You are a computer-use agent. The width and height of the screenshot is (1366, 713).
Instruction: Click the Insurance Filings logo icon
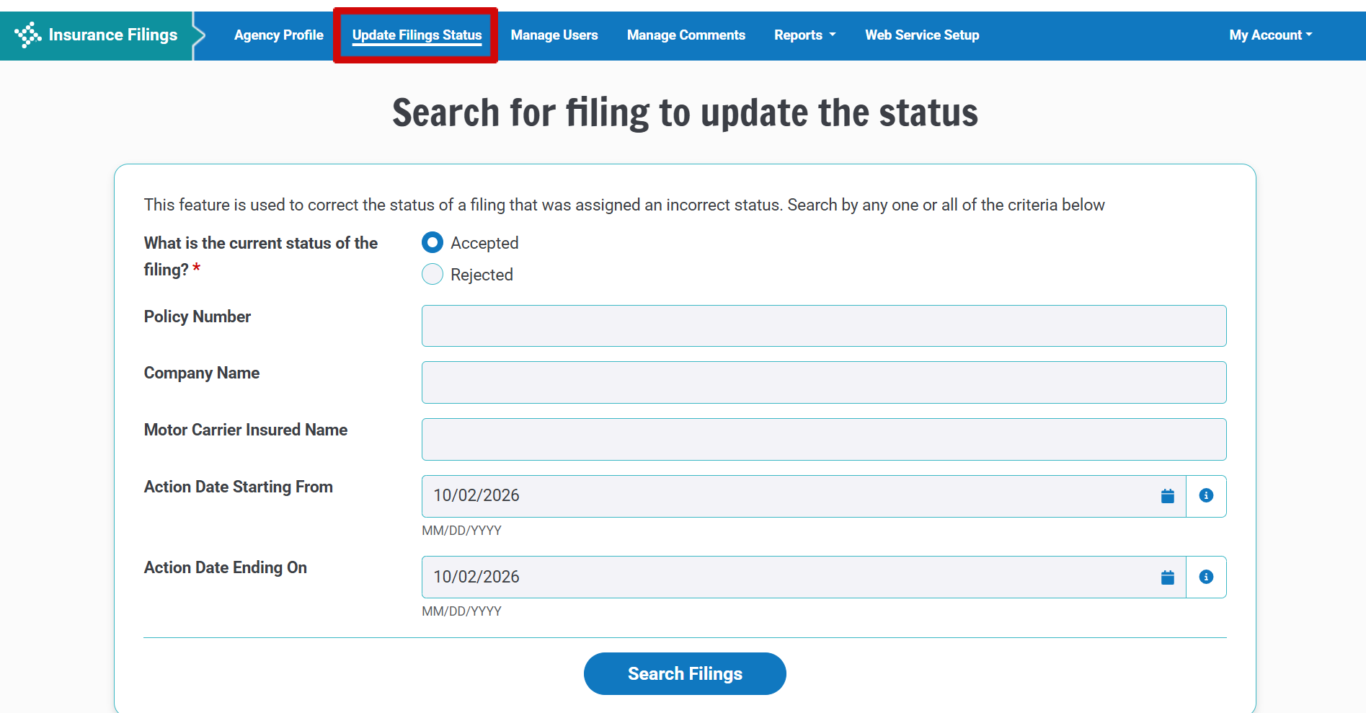(x=28, y=35)
